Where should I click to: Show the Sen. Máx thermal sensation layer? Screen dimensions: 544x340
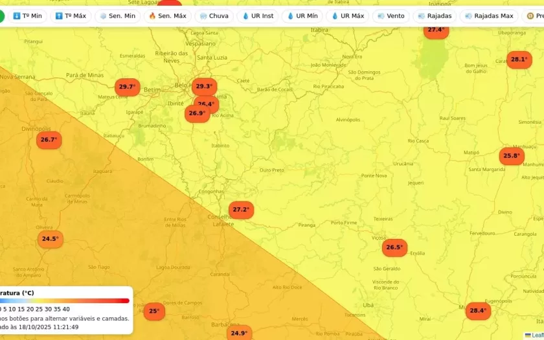pyautogui.click(x=167, y=16)
